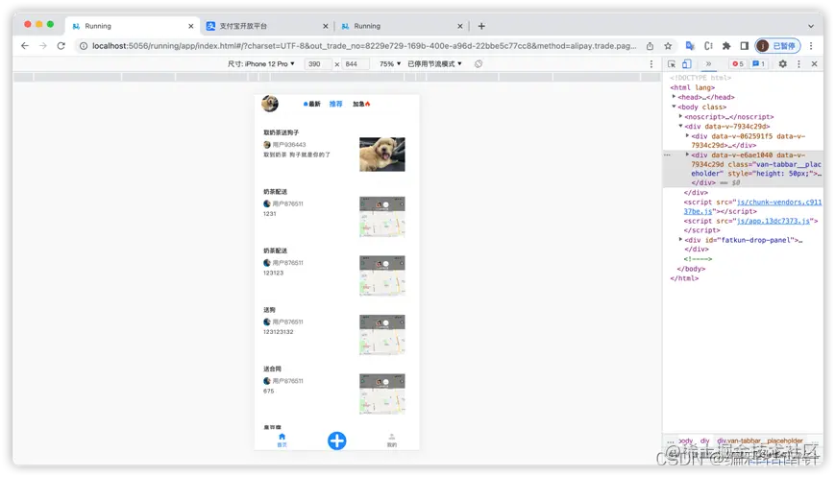
Task: Open the 75% zoom dropdown
Action: click(x=390, y=63)
